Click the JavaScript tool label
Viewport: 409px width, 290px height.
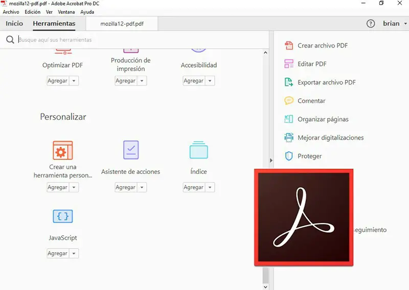[63, 238]
